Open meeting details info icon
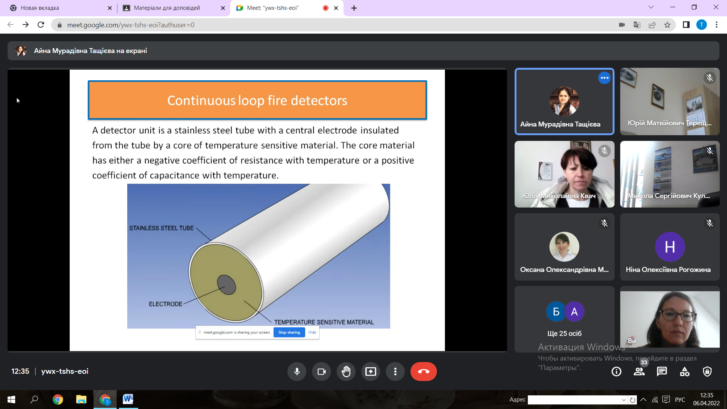 click(616, 372)
